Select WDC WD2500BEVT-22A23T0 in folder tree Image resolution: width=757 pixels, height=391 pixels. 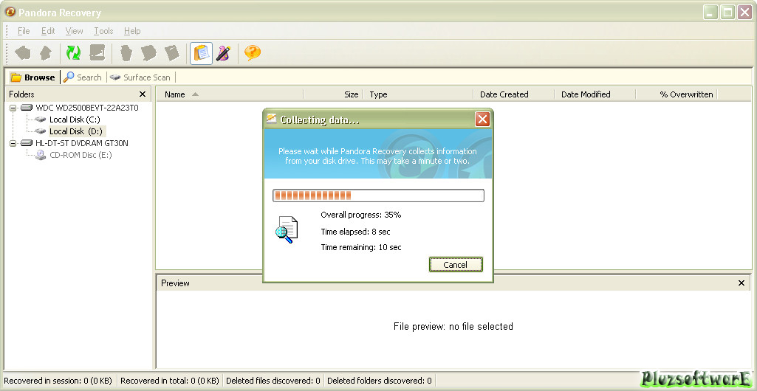[87, 108]
